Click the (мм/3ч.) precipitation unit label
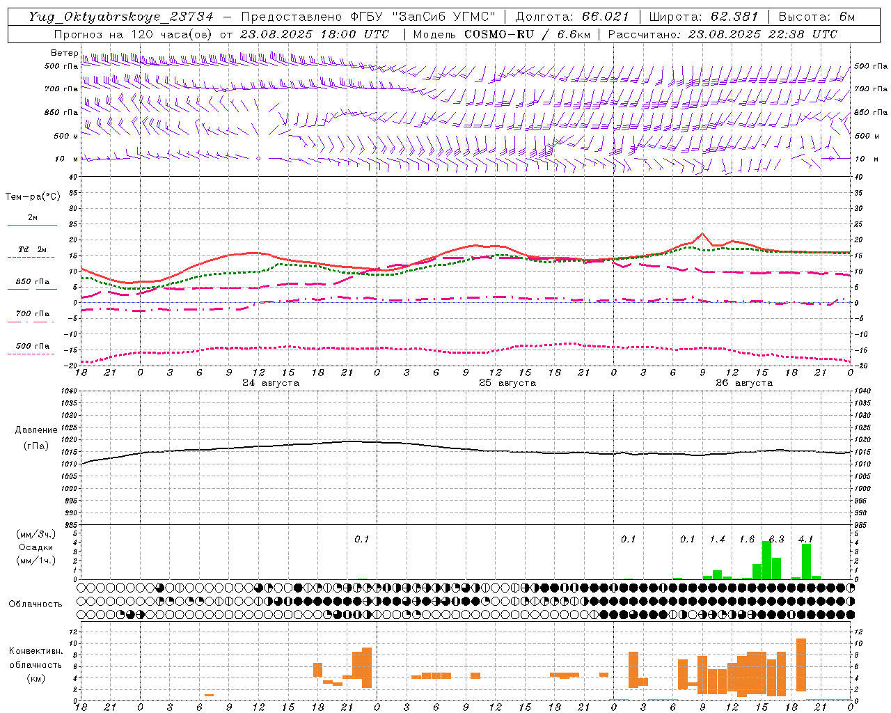 point(36,534)
